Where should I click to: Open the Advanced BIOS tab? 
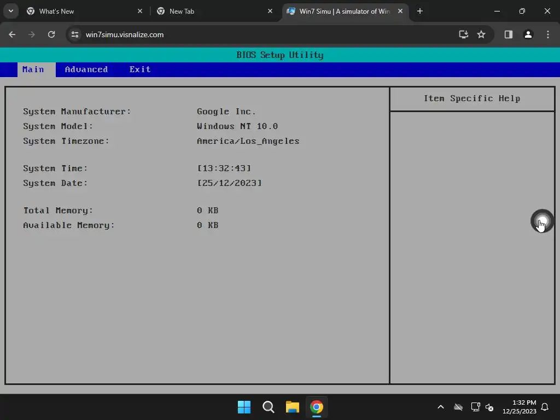pyautogui.click(x=86, y=69)
